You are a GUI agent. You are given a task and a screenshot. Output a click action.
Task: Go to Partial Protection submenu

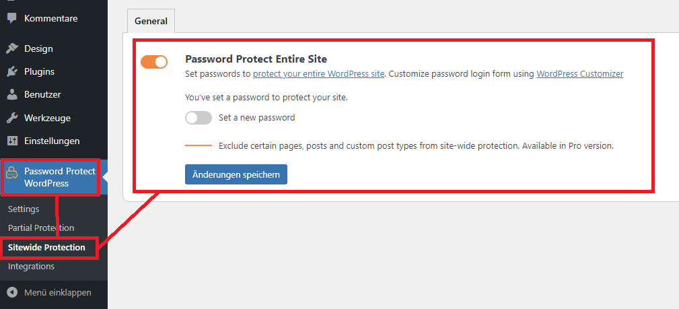click(41, 228)
